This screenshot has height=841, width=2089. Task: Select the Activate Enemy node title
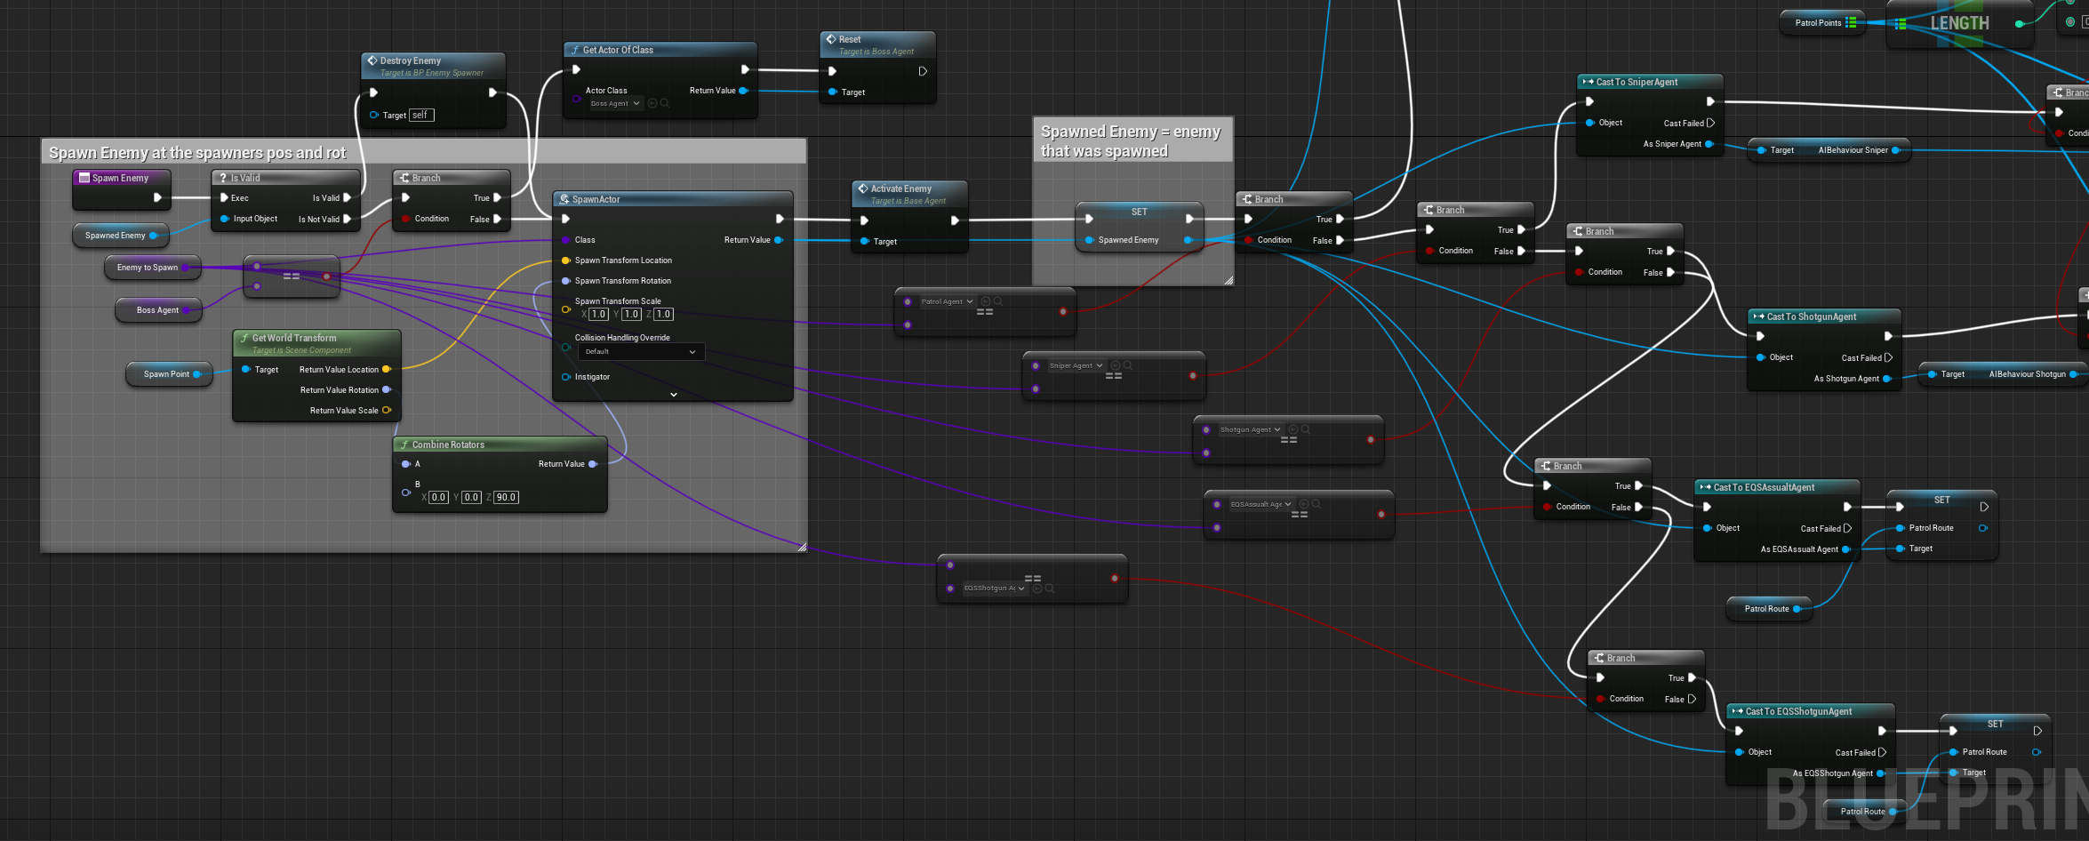coord(900,188)
